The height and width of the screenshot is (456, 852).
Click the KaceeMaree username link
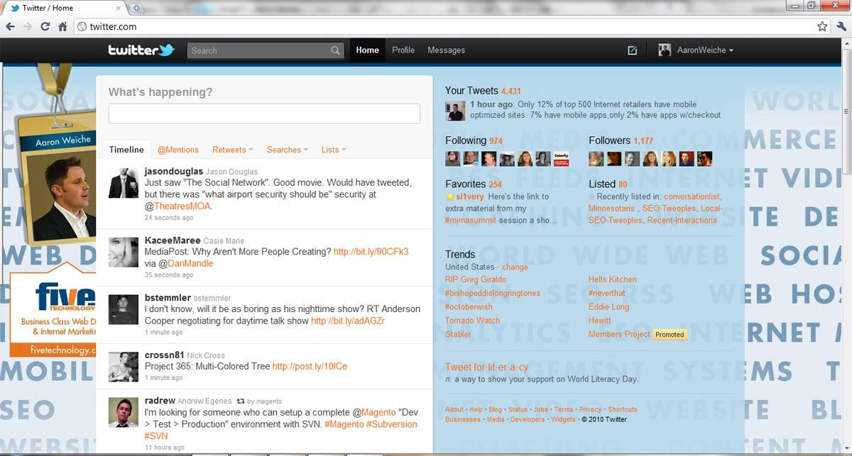pos(173,240)
